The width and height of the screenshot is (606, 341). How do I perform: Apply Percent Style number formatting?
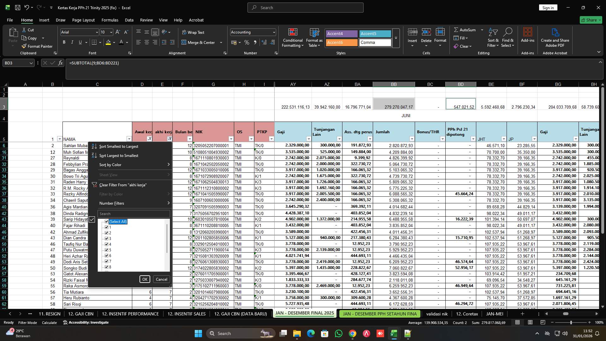pyautogui.click(x=247, y=42)
